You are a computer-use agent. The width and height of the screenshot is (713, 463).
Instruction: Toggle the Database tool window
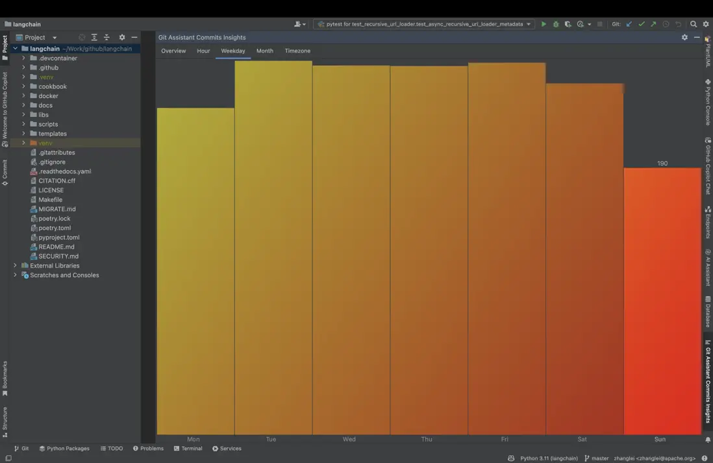pyautogui.click(x=708, y=312)
